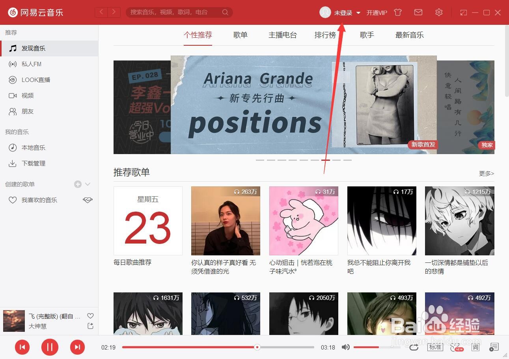The height and width of the screenshot is (359, 509).
Task: Click the 每日歌曲推荐 title text
Action: (x=132, y=262)
